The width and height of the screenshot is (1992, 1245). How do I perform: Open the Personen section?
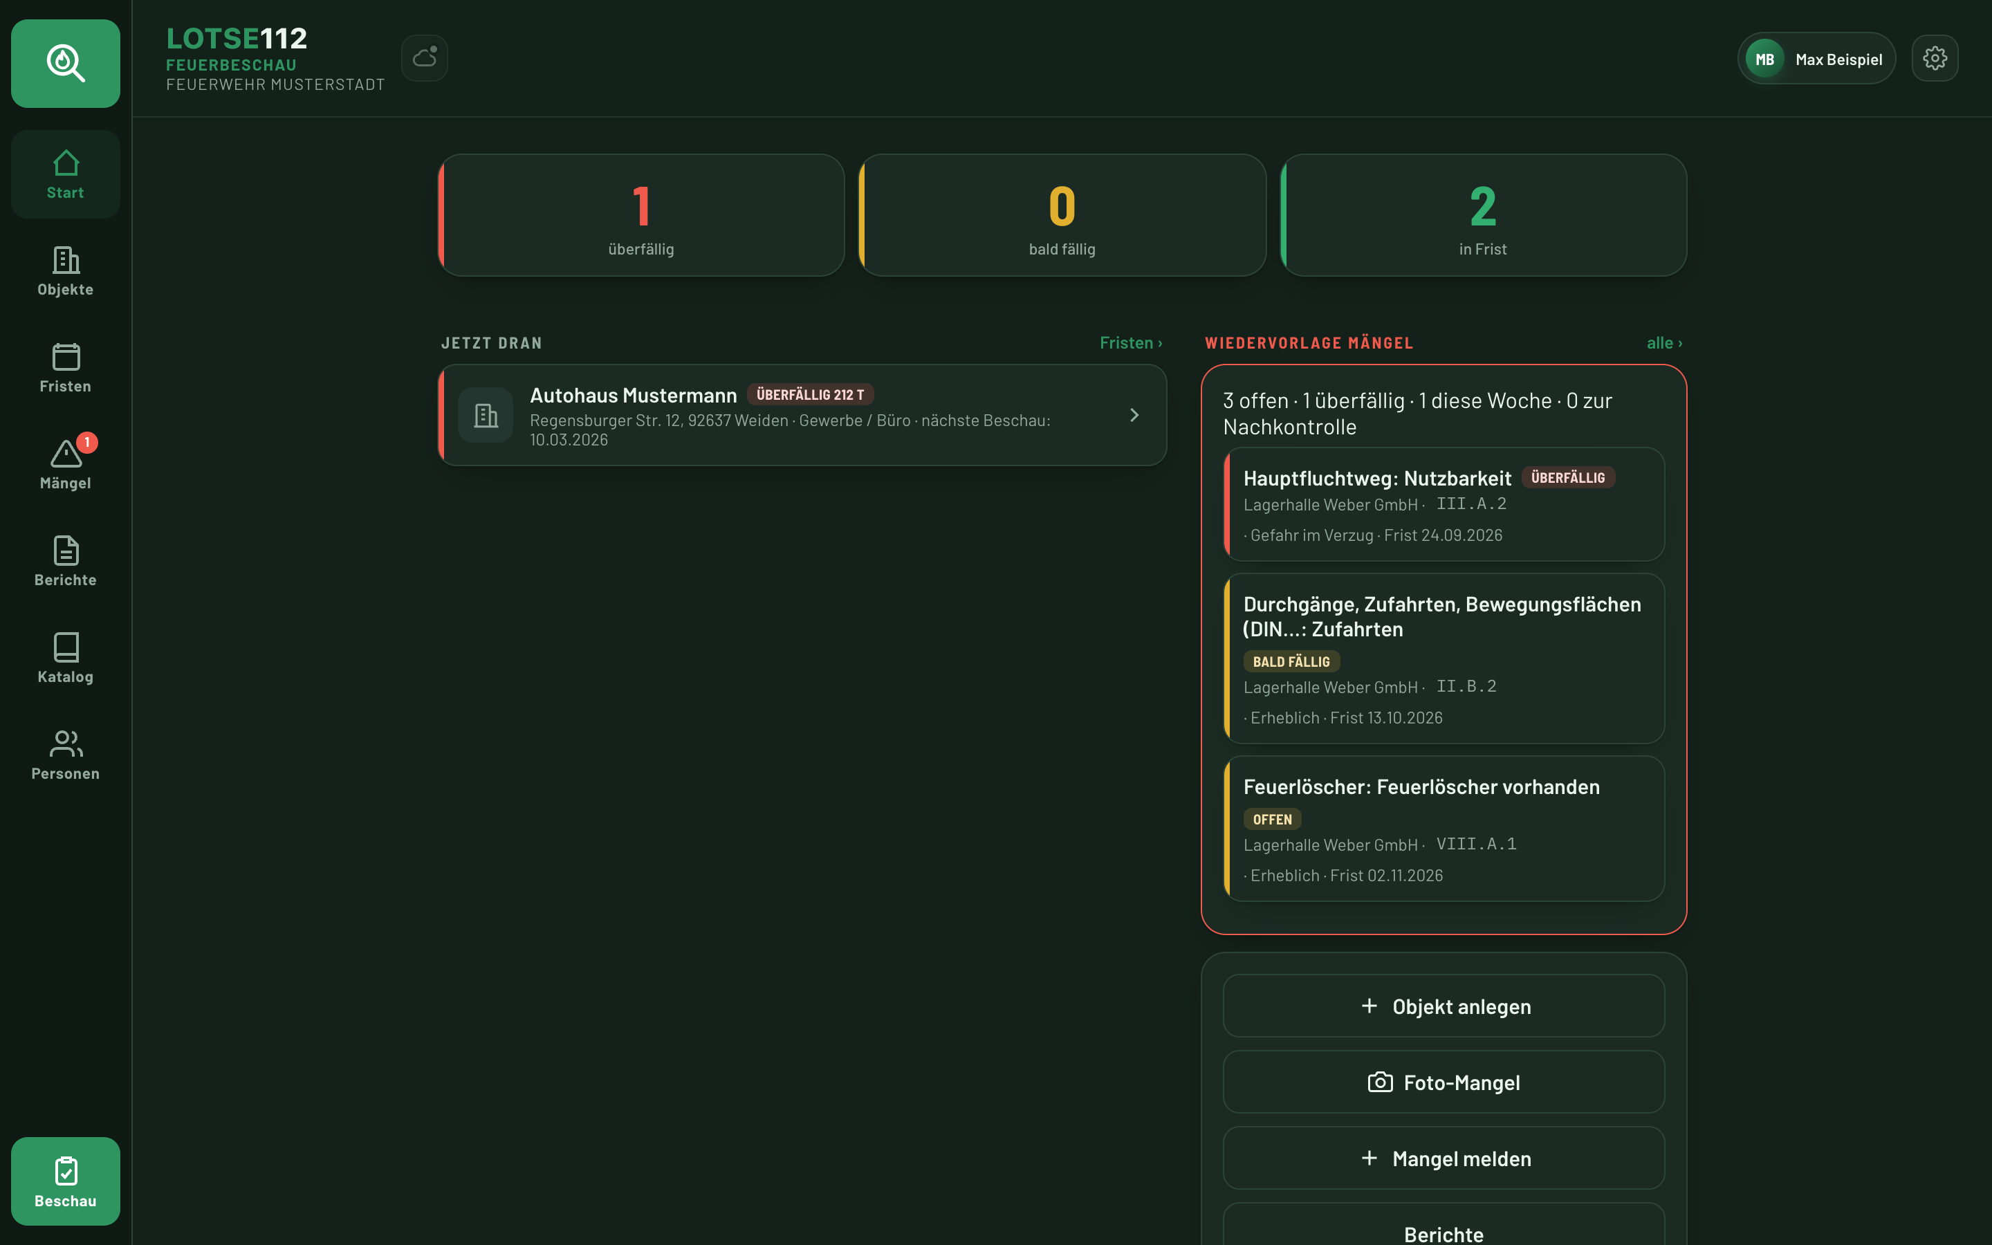65,755
